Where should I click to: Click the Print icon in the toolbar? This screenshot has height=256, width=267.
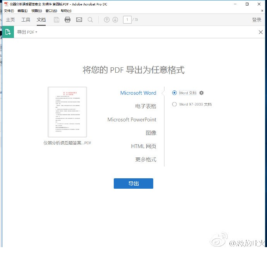[67, 20]
